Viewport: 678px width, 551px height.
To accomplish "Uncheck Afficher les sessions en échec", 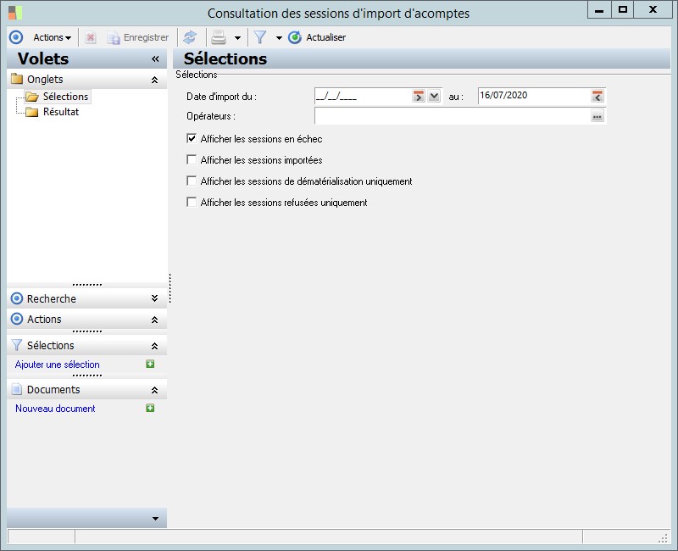I will [x=192, y=138].
